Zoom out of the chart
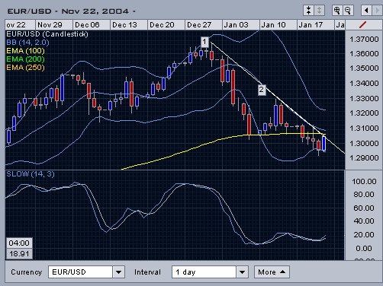383x286 pixels. [x=348, y=11]
